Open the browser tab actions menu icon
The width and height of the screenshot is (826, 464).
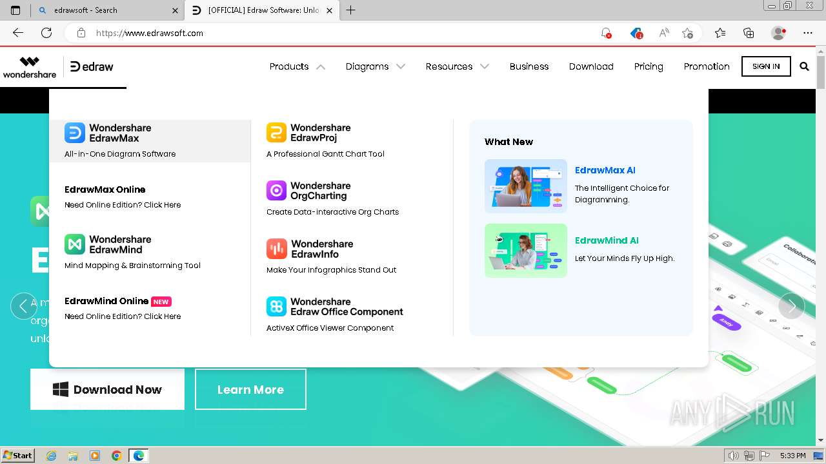click(x=15, y=10)
